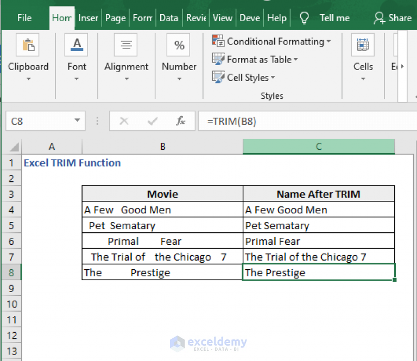Open the Clipboard paste icon
417x361 pixels.
[x=28, y=45]
